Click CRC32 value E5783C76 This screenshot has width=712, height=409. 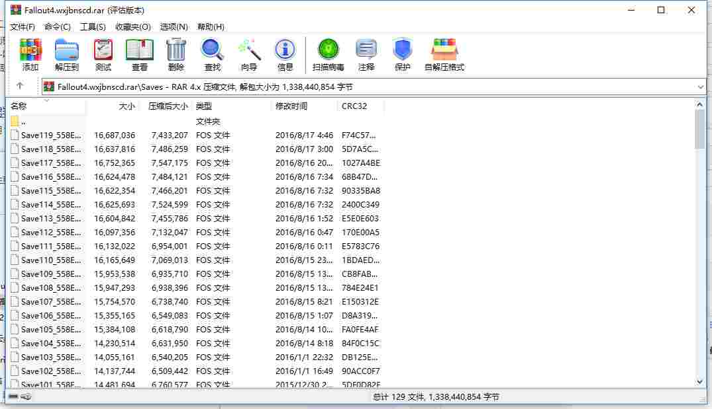(x=360, y=246)
